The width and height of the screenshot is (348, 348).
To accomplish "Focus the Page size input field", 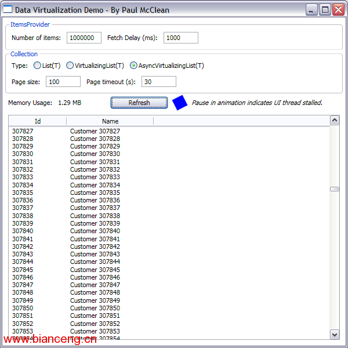I will tap(63, 82).
